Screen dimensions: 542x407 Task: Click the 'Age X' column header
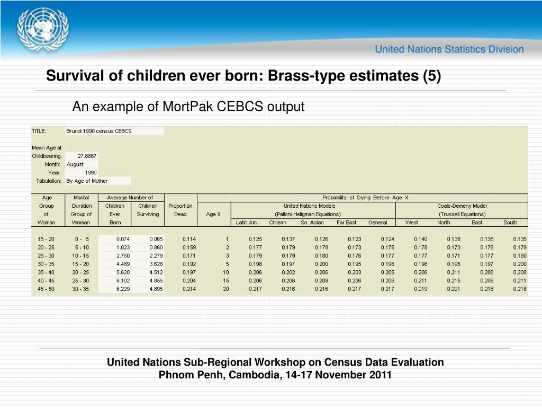tap(213, 214)
